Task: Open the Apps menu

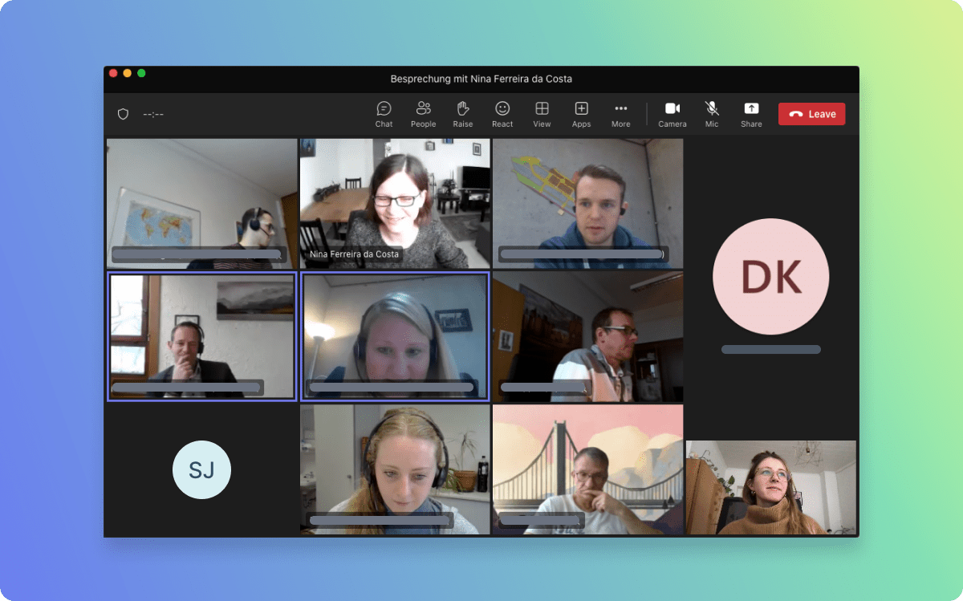Action: pyautogui.click(x=581, y=114)
